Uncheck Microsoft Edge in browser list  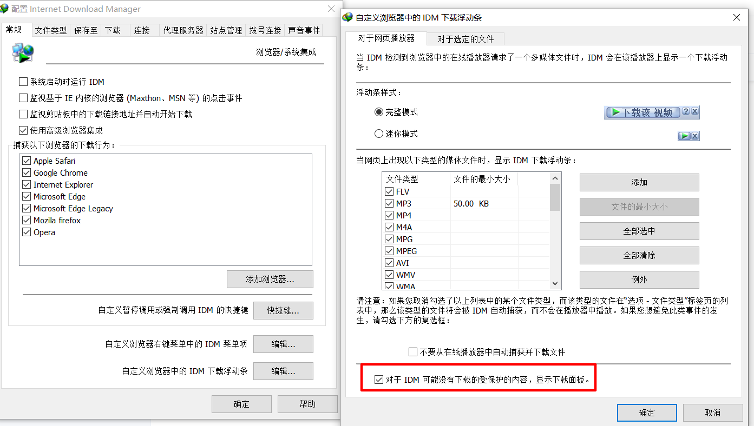tap(27, 197)
